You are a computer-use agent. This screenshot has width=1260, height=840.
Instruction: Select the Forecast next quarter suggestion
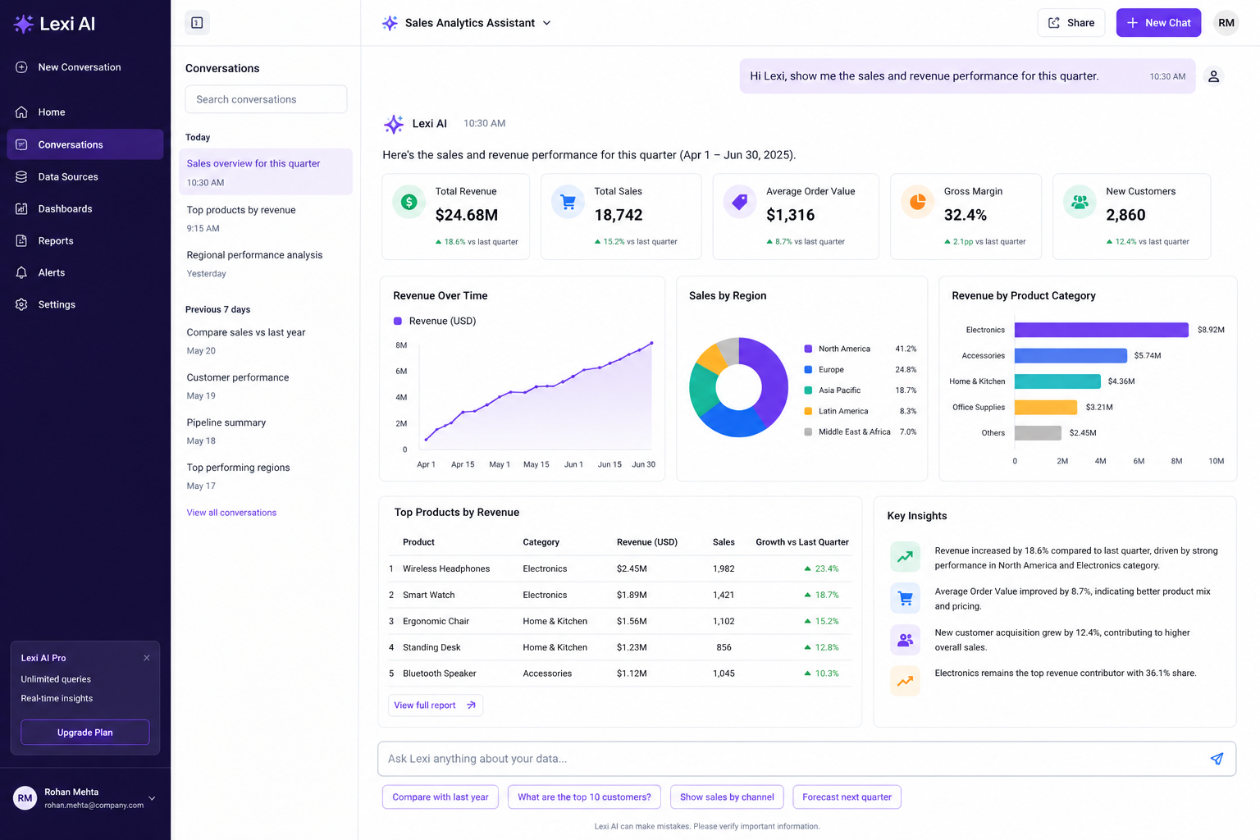coord(847,797)
